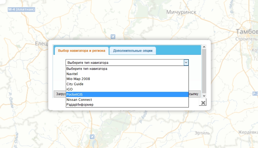Click the ссылку button at dialog right

[194, 94]
